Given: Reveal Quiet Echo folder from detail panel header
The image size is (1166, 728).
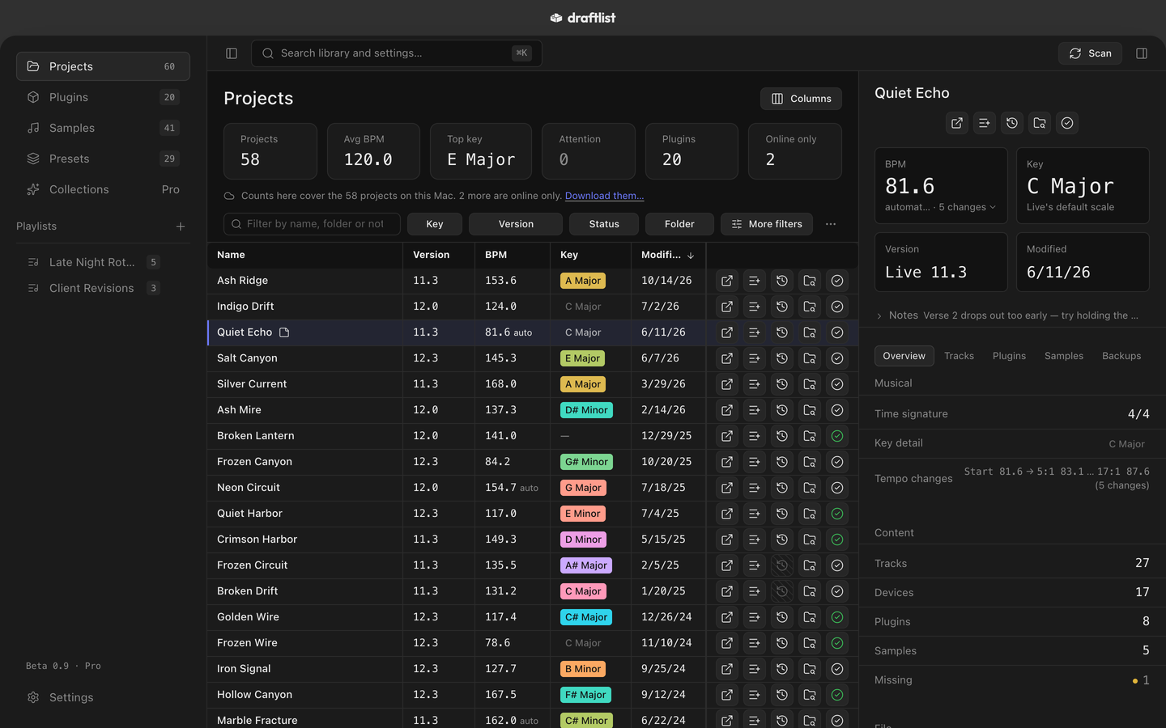Looking at the screenshot, I should [x=1040, y=123].
